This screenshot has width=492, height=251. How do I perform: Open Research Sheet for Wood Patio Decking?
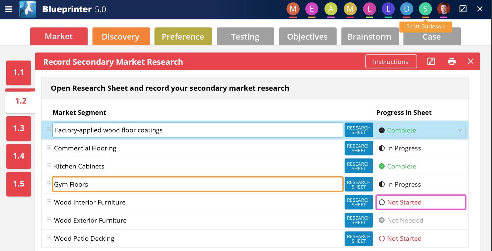[359, 238]
